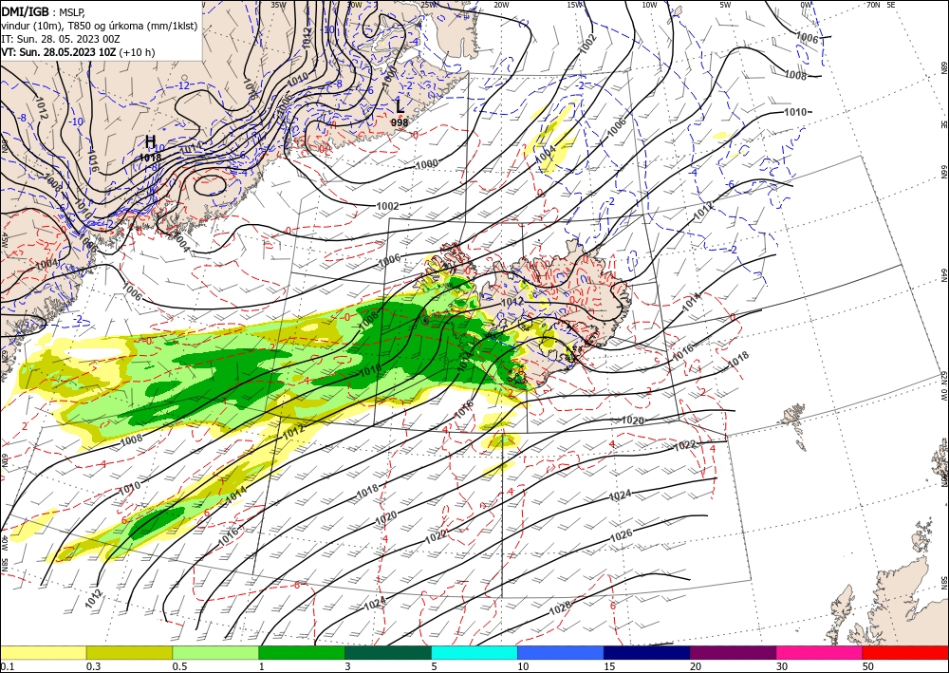Click the 20W longitude label
The height and width of the screenshot is (673, 949).
point(500,4)
